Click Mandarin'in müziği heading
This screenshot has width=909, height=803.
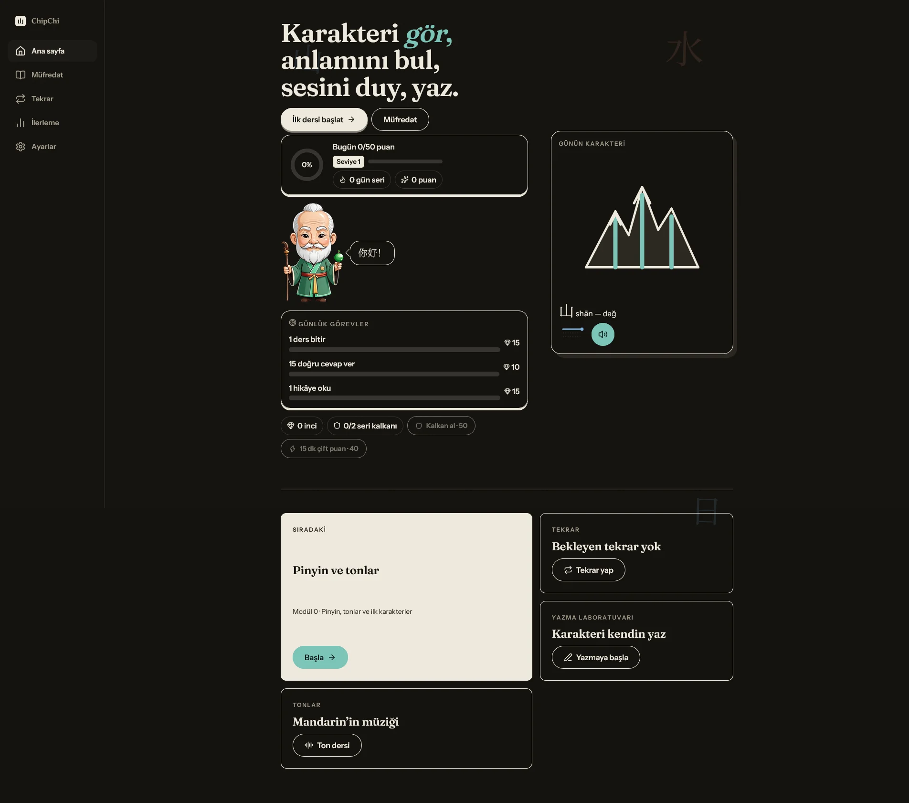point(346,722)
